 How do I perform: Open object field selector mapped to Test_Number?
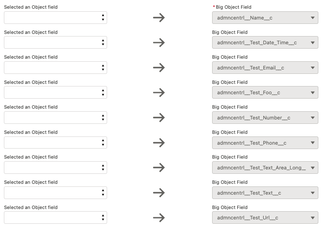[56, 118]
